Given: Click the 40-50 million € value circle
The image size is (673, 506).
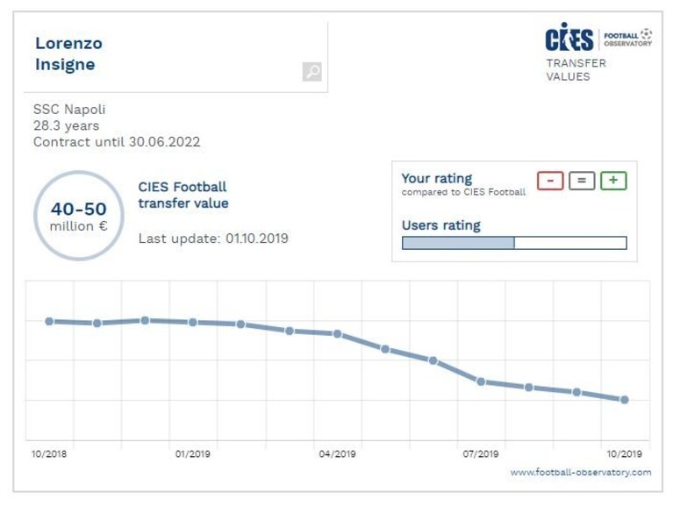Looking at the screenshot, I should pos(79,216).
